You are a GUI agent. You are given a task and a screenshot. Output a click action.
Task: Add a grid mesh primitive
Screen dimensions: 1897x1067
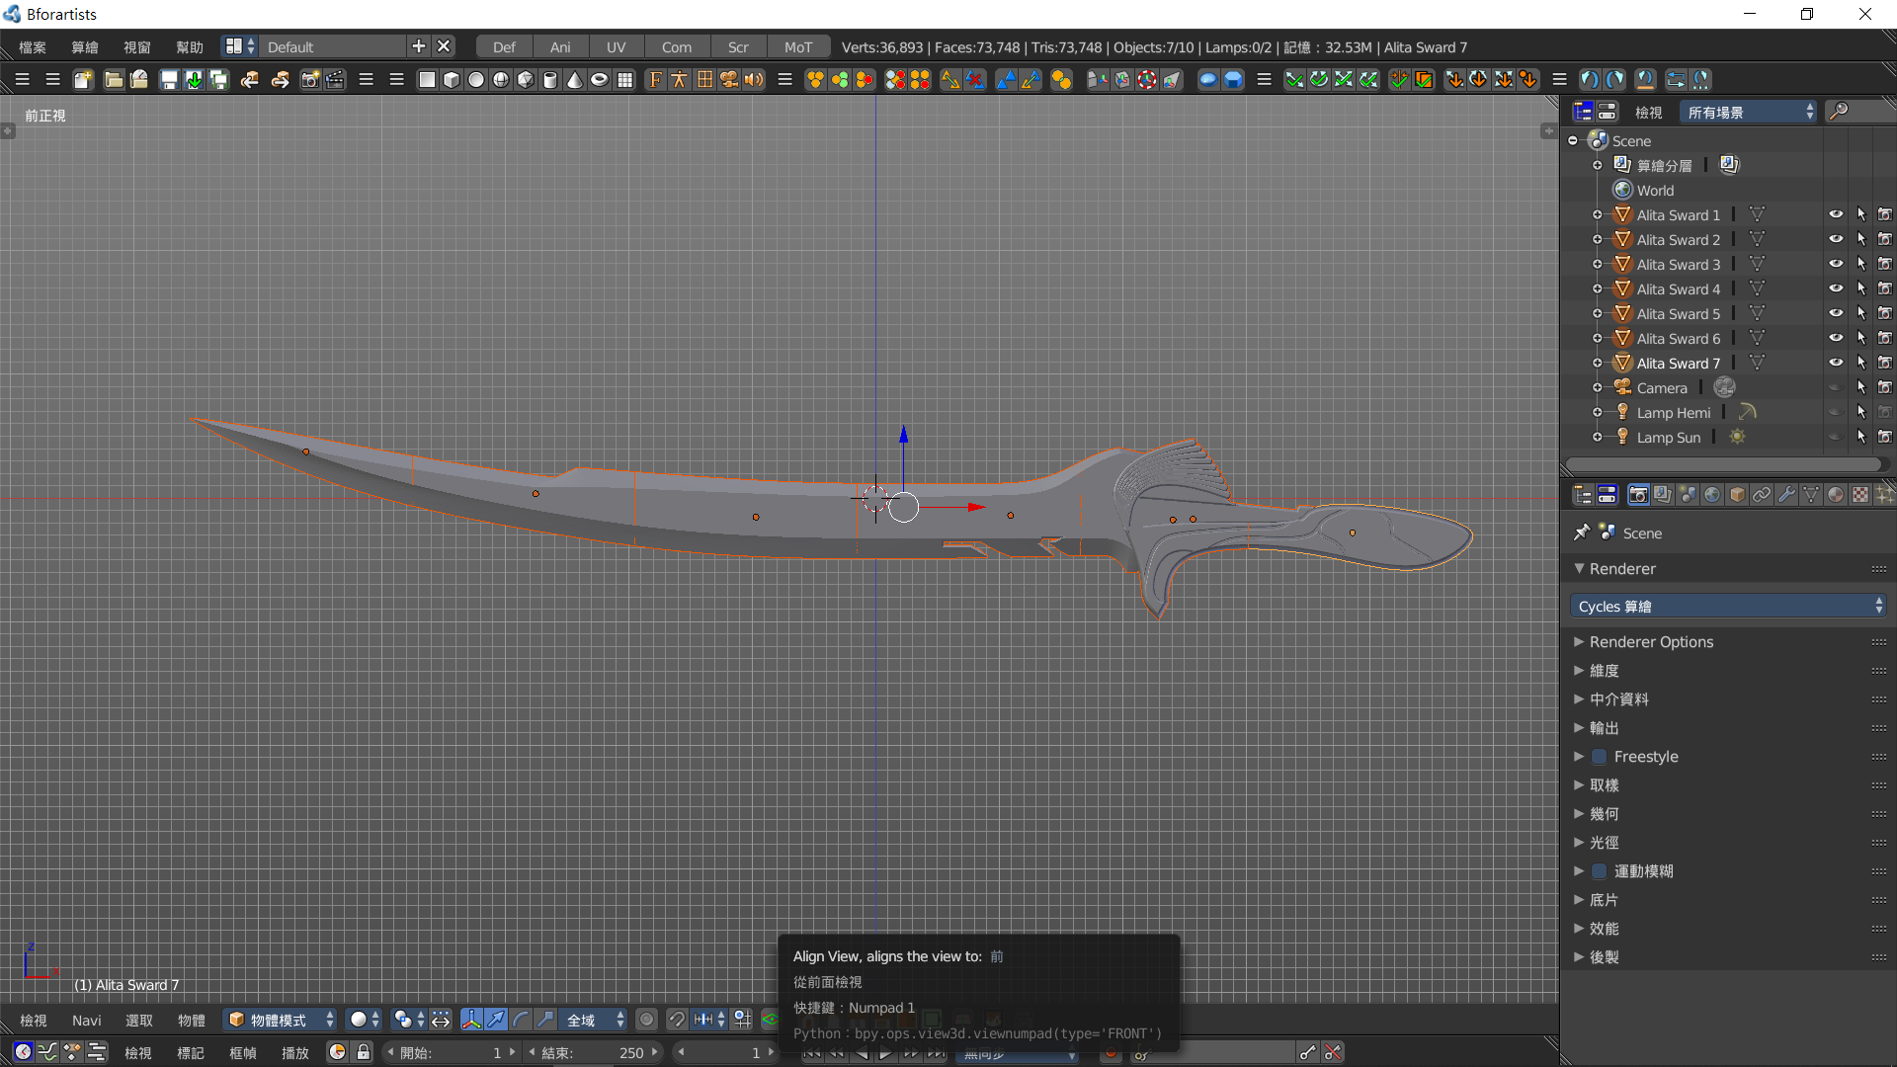(x=625, y=80)
